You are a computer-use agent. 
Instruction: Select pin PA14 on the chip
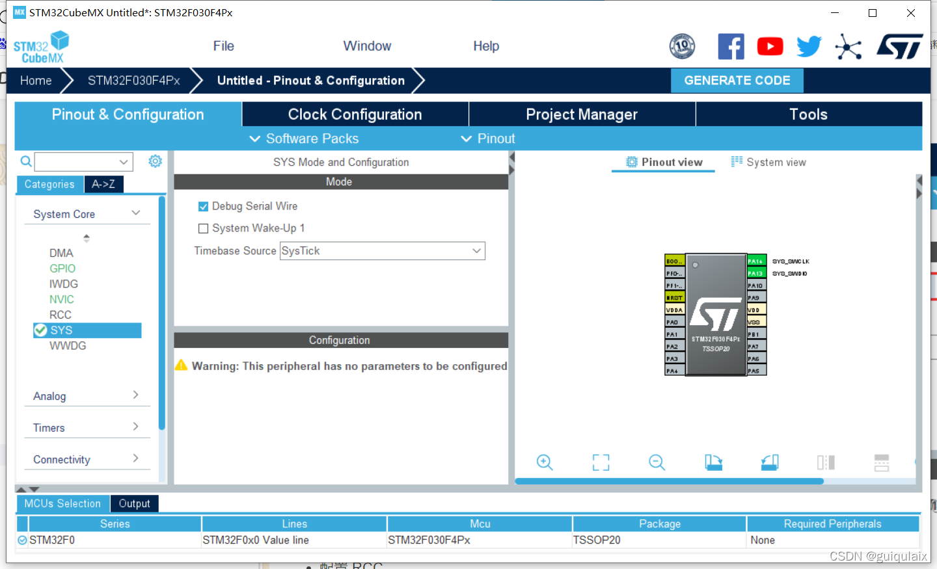pos(756,261)
